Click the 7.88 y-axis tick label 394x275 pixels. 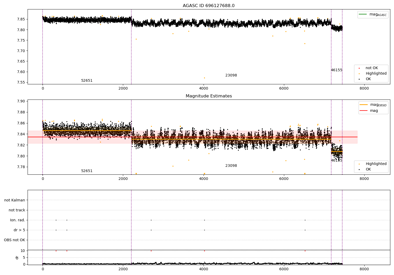pos(21,112)
